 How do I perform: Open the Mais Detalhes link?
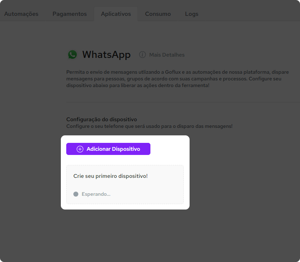pyautogui.click(x=167, y=55)
